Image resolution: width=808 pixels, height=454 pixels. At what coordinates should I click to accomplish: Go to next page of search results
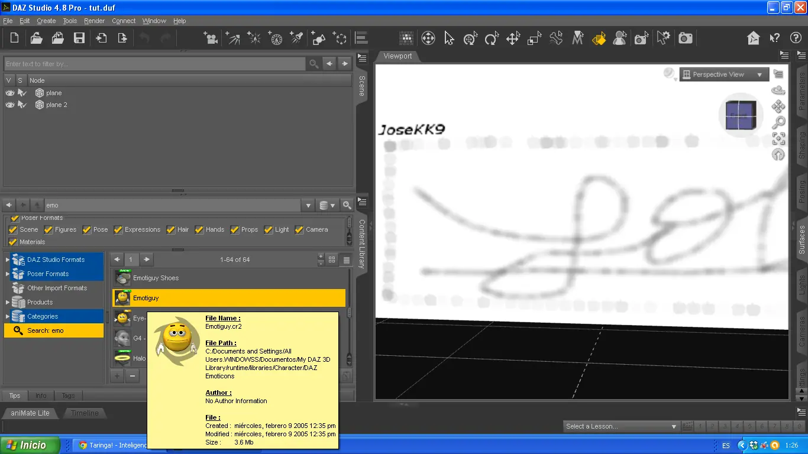coord(147,260)
